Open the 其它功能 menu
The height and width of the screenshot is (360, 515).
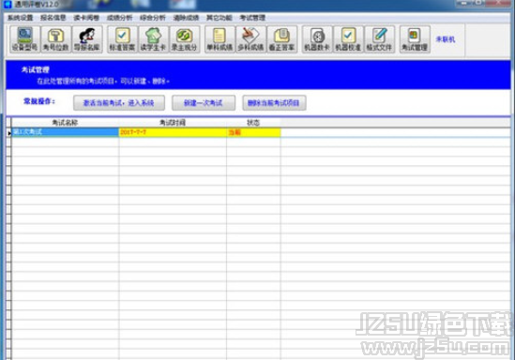(220, 18)
